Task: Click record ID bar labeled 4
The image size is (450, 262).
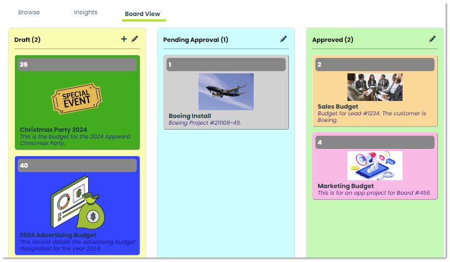Action: 375,142
